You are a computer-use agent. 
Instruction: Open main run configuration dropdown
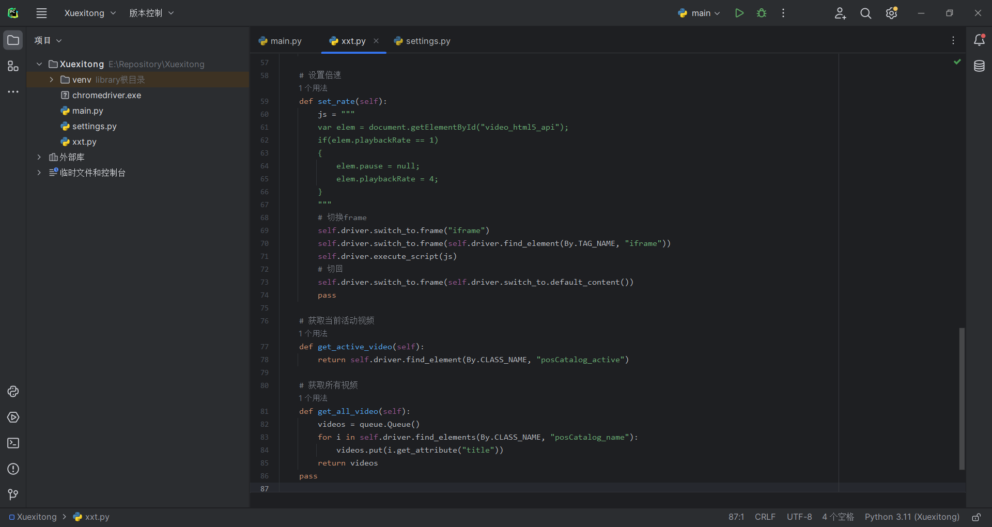tap(699, 13)
